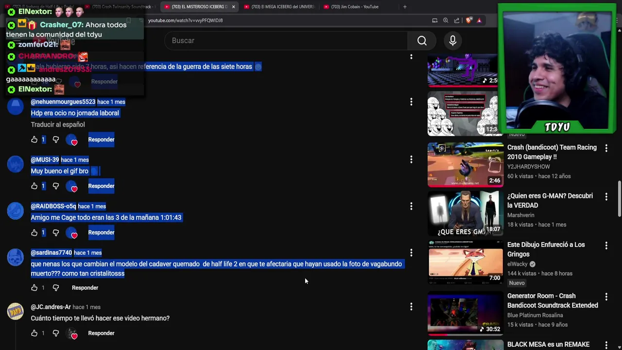Click the page vertical scrollbar
The height and width of the screenshot is (350, 622).
[619, 199]
